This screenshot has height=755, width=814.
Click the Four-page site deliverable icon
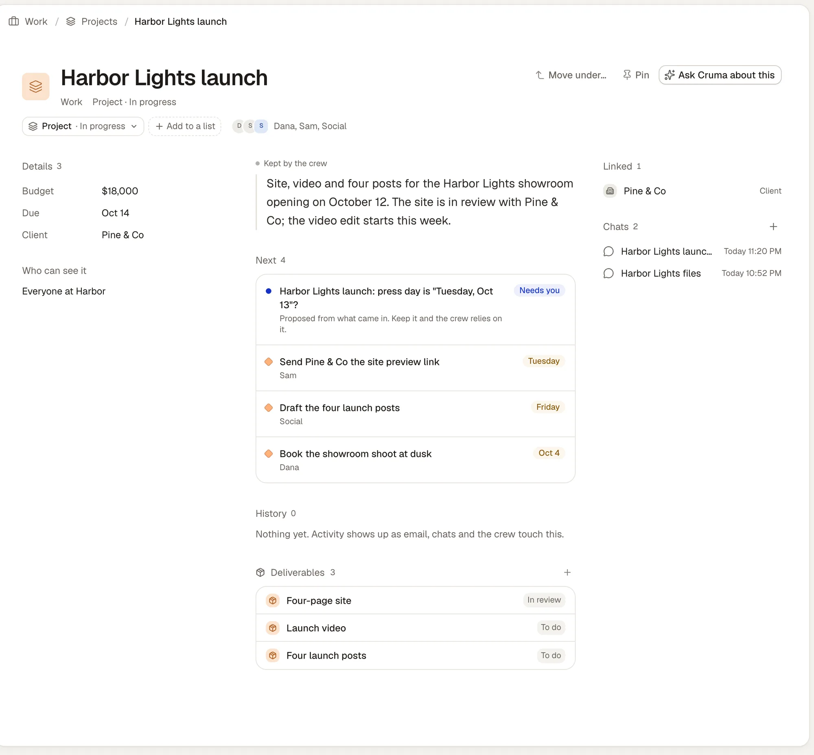coord(273,601)
